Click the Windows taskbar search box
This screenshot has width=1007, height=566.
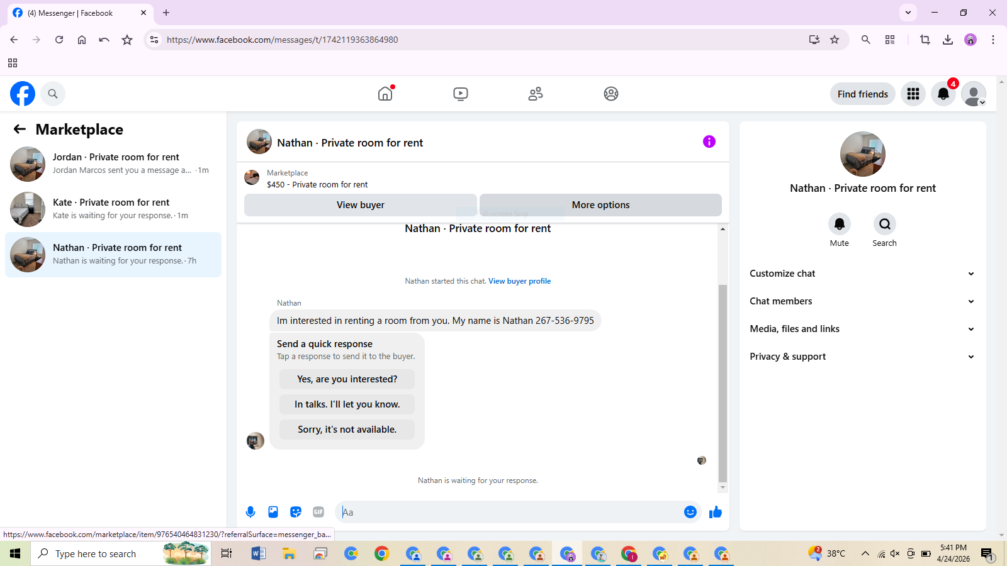click(x=121, y=553)
